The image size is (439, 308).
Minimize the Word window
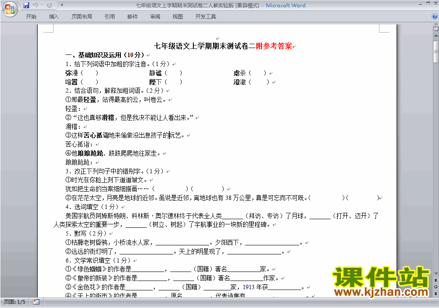coord(420,3)
